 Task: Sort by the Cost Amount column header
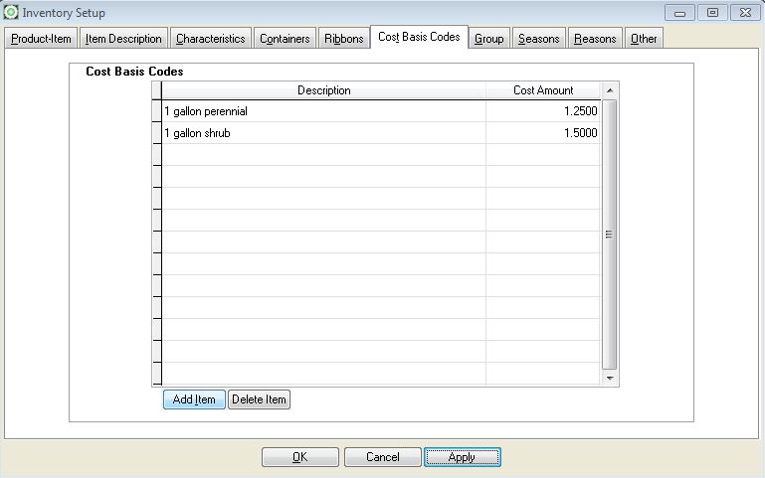click(x=543, y=90)
